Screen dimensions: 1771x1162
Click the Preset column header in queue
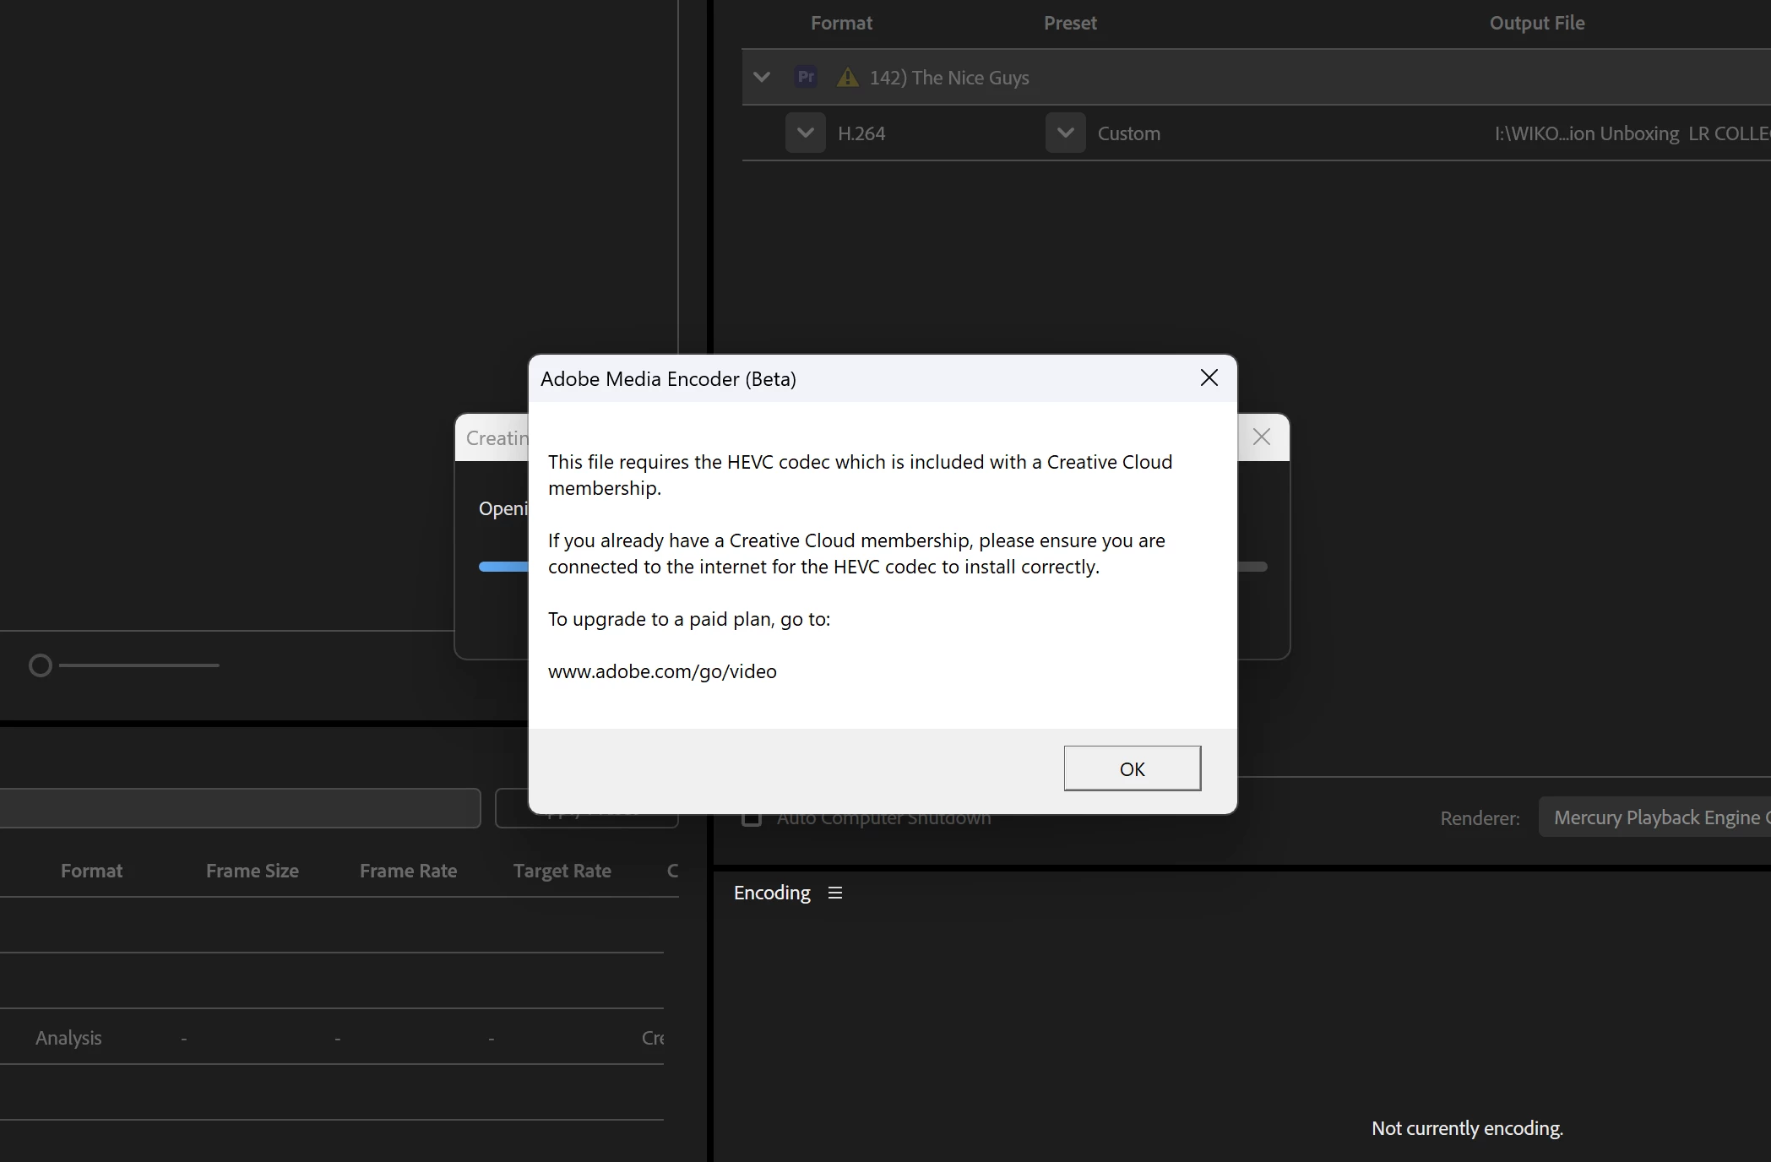click(1070, 23)
